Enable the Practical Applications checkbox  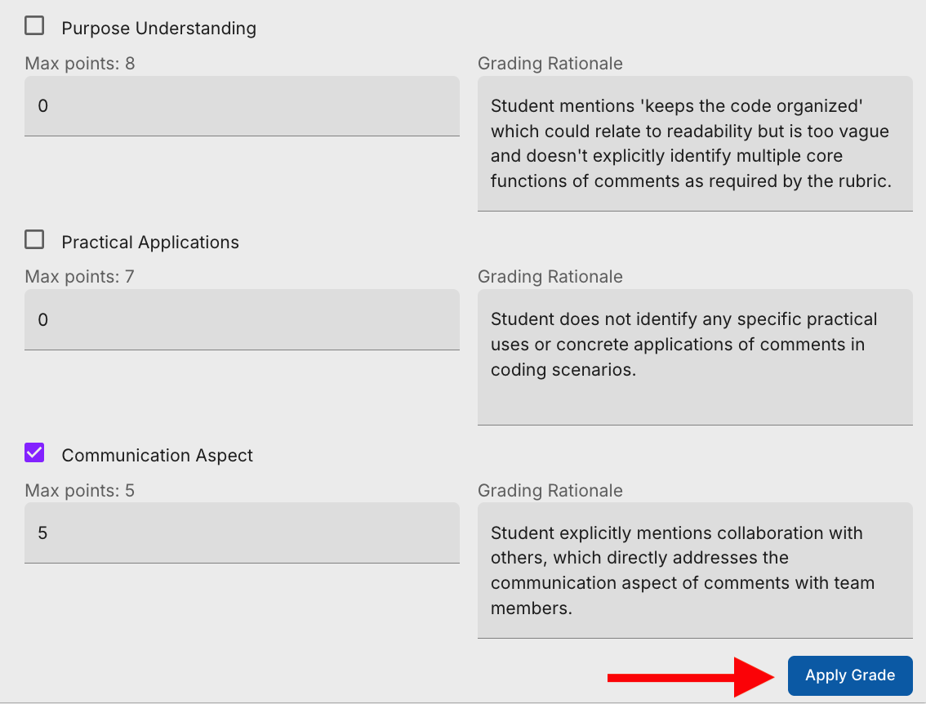tap(34, 240)
